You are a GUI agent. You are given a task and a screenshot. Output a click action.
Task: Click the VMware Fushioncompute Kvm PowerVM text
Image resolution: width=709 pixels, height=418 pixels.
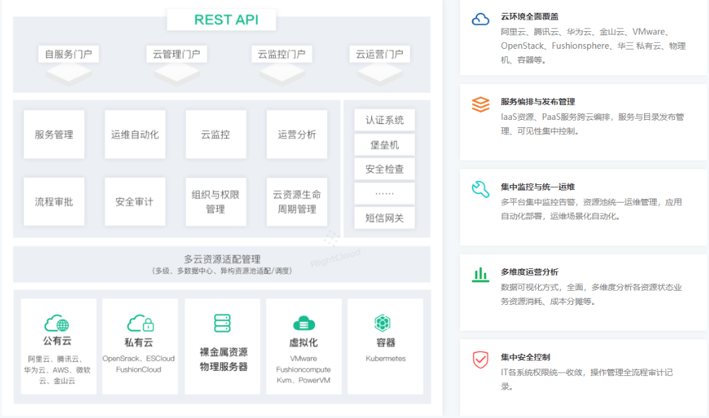(x=304, y=369)
